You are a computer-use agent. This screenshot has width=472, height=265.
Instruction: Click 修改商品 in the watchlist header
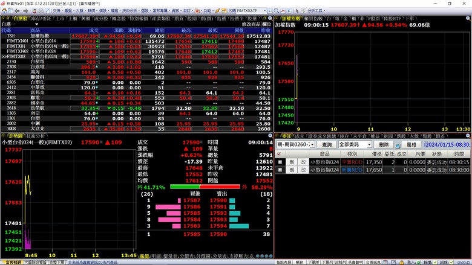251,24
